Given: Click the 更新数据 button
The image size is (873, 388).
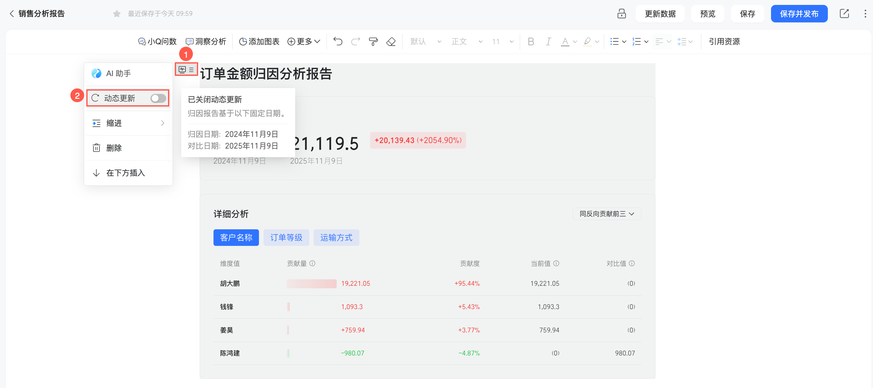Looking at the screenshot, I should pos(660,14).
